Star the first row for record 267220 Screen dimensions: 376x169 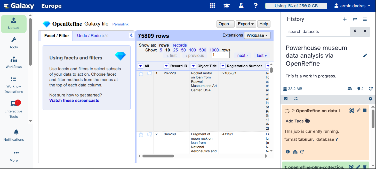(x=141, y=74)
